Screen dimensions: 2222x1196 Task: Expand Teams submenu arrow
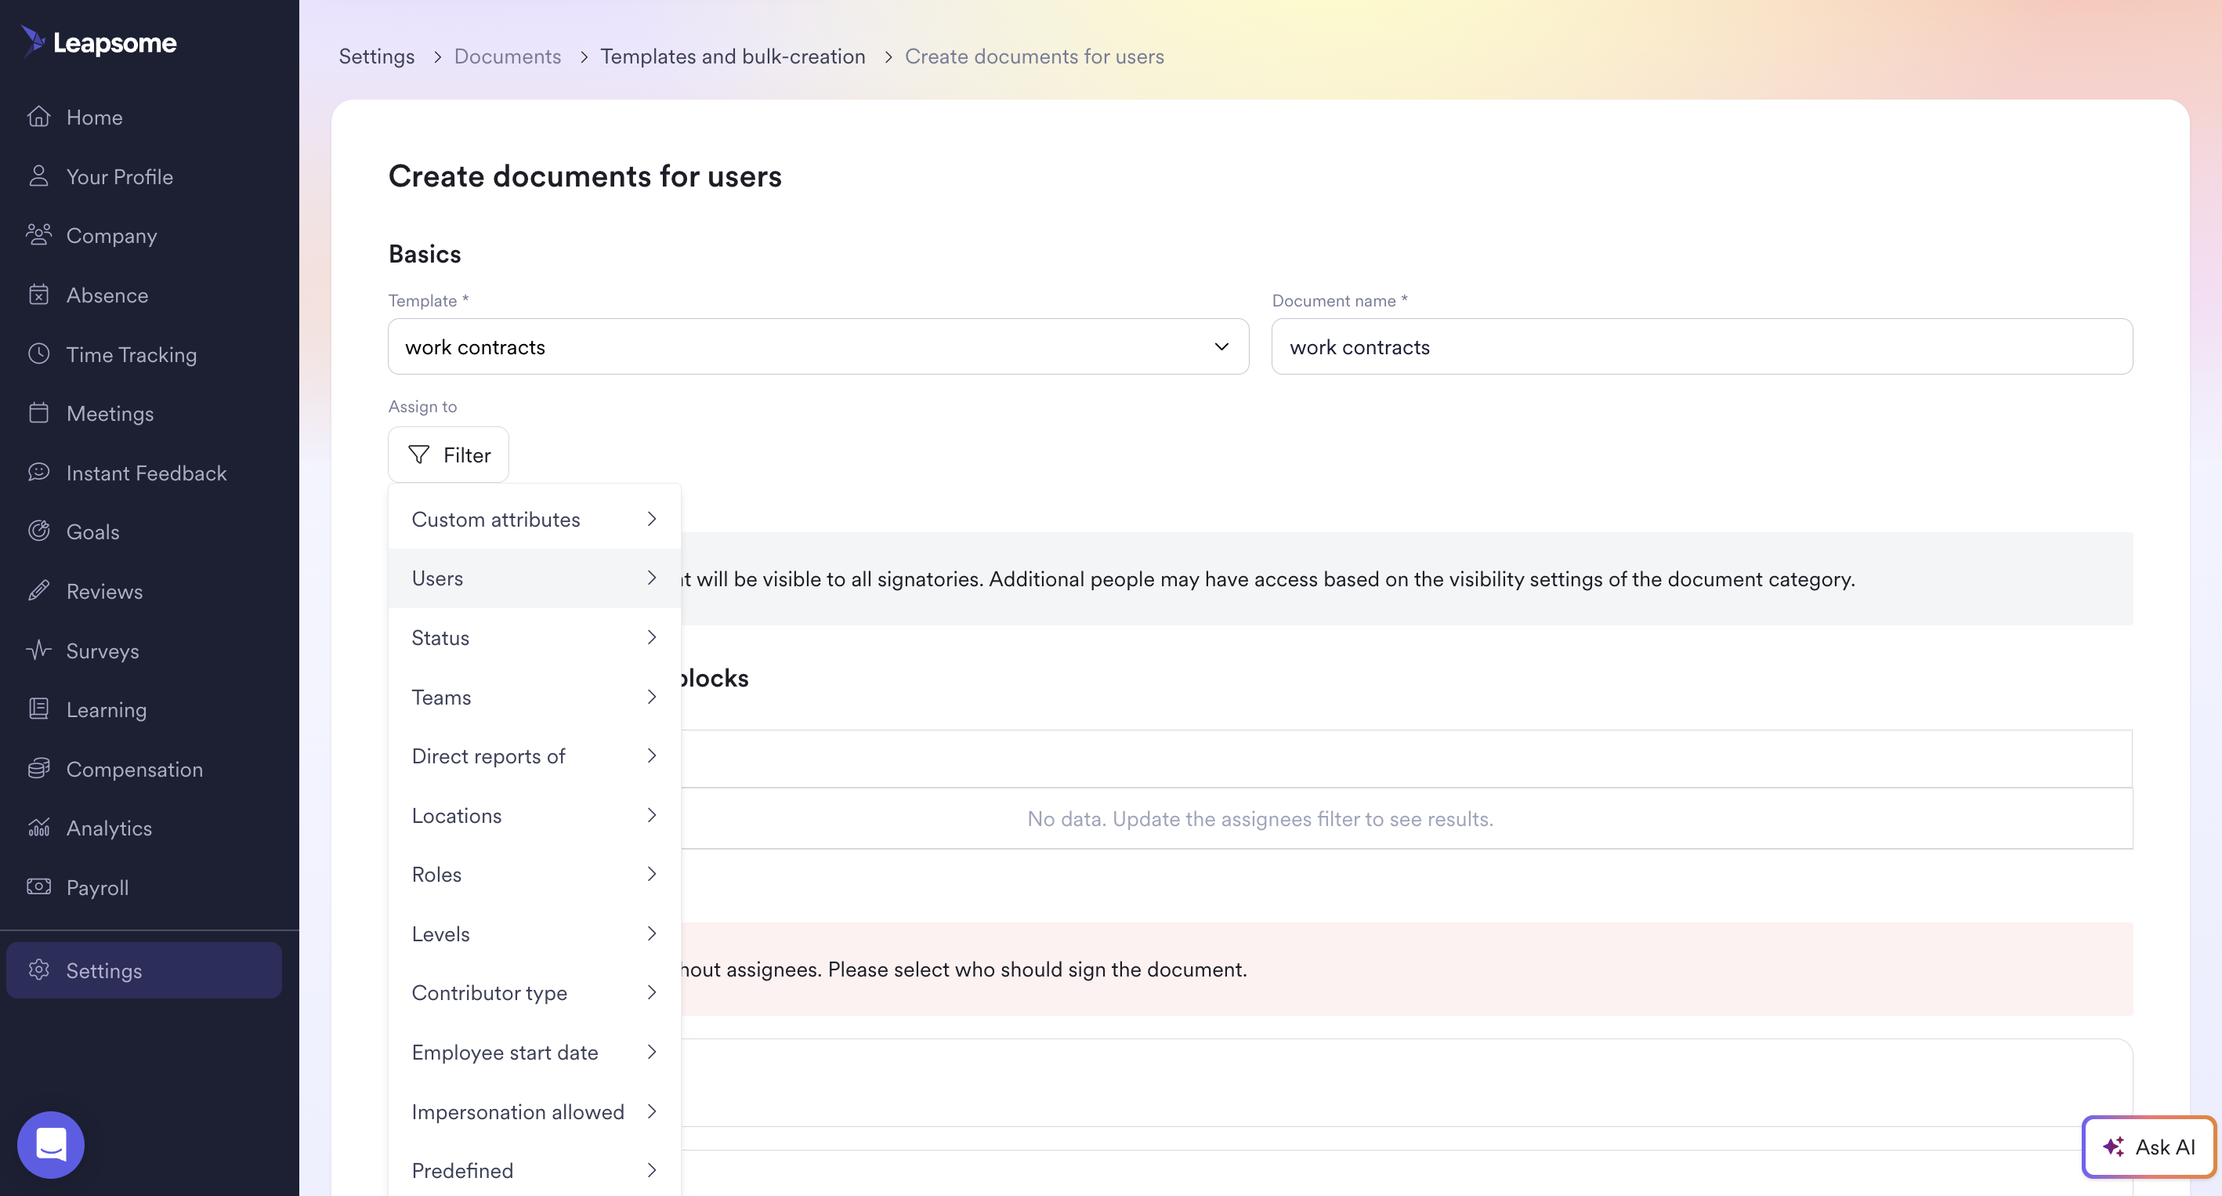pos(652,697)
